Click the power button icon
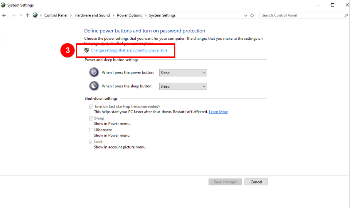 [x=94, y=72]
